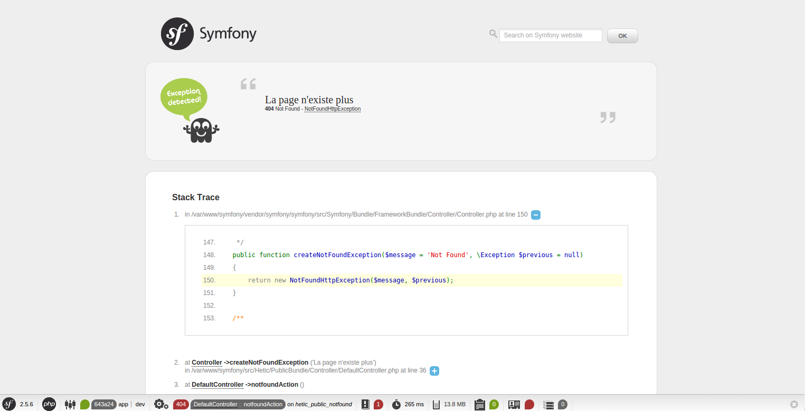The image size is (805, 411).
Task: Submit search with the OK button
Action: (x=622, y=36)
